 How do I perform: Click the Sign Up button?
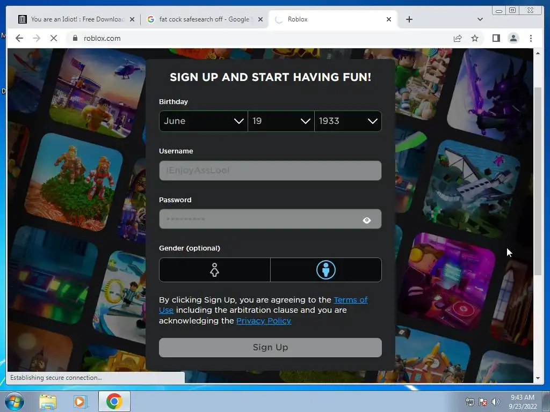point(270,348)
